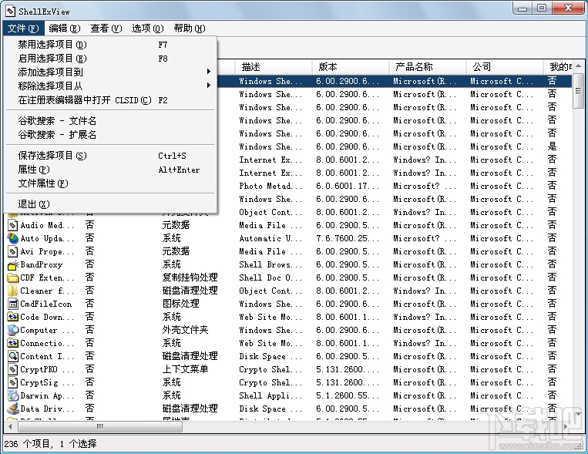Select the CmdFileIcon row icon
This screenshot has width=588, height=454.
[x=13, y=304]
